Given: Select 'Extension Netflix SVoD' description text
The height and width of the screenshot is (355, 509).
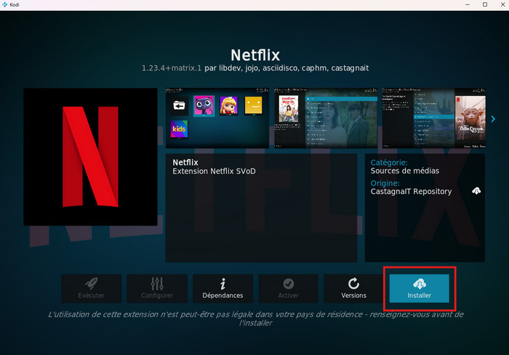Looking at the screenshot, I should click(x=214, y=171).
